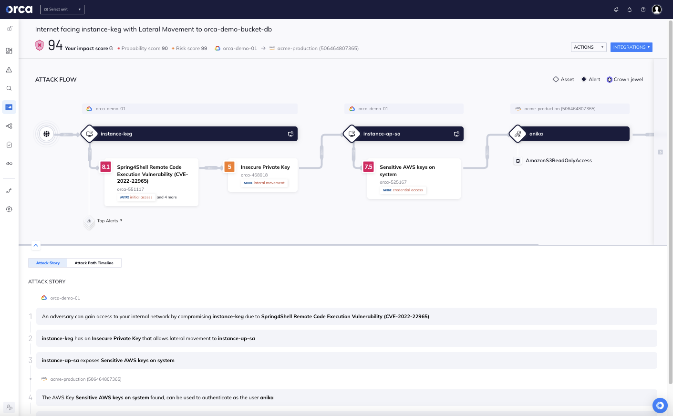
Task: Open Settings via the gear icon
Action: (9, 209)
